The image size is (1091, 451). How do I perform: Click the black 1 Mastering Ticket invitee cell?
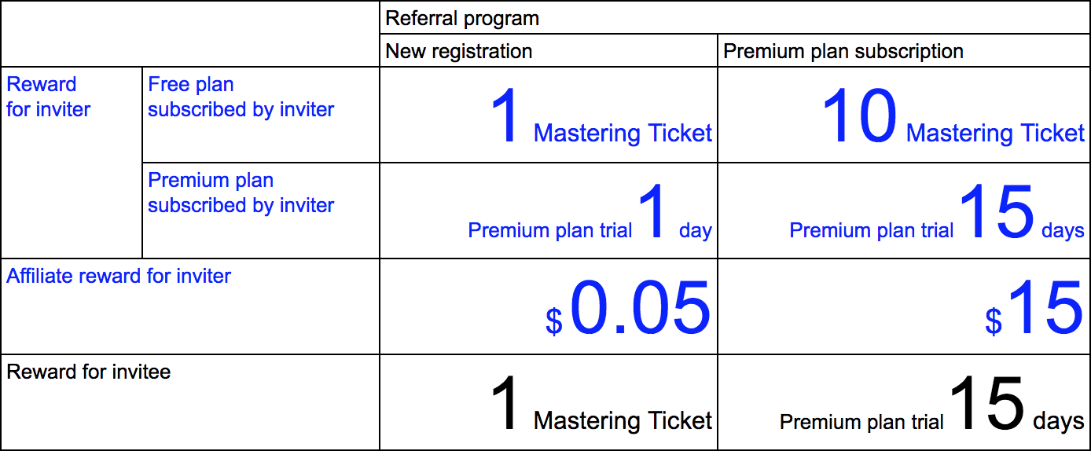(549, 402)
